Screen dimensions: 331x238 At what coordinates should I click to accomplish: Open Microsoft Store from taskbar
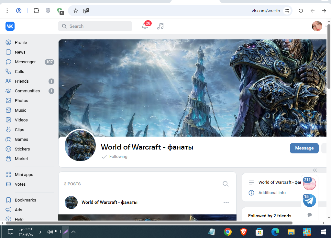pos(259,232)
